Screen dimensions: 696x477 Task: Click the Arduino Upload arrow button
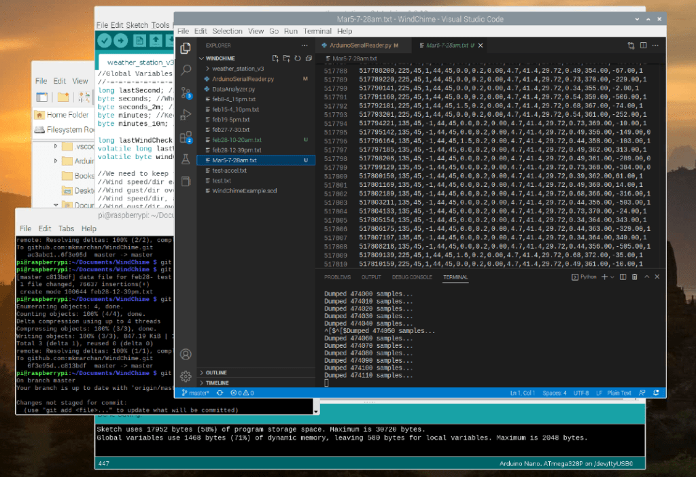point(121,41)
